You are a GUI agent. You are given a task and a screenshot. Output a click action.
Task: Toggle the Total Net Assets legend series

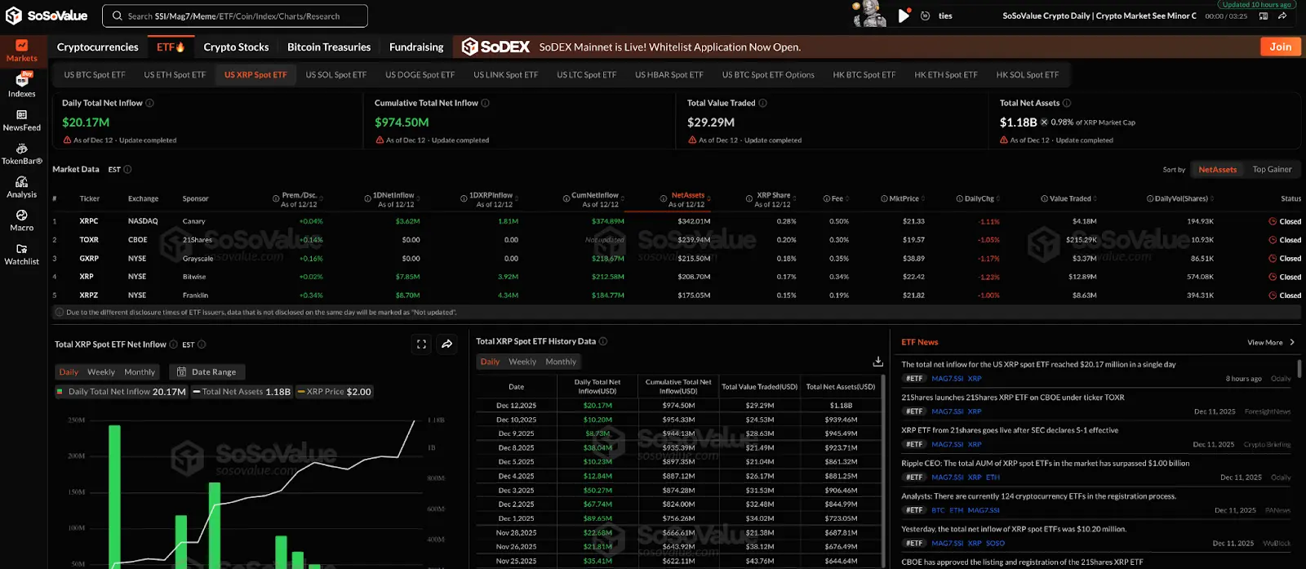[x=242, y=392]
